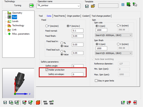Click the green arrow Technology switch icon
This screenshot has width=143, height=107.
point(31,6)
